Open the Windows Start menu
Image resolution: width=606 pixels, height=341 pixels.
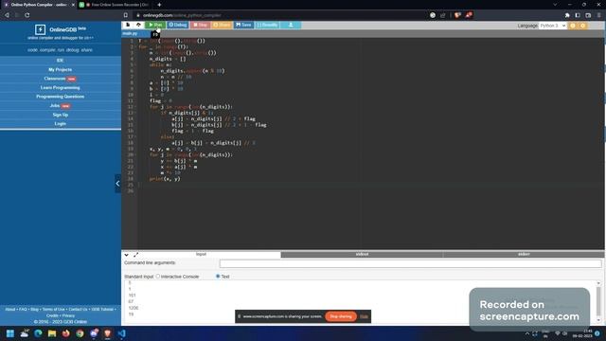[x=10, y=333]
